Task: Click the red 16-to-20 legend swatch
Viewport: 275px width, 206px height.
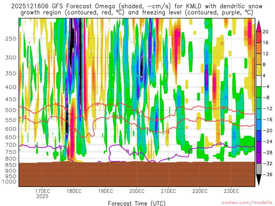Action: 259,37
